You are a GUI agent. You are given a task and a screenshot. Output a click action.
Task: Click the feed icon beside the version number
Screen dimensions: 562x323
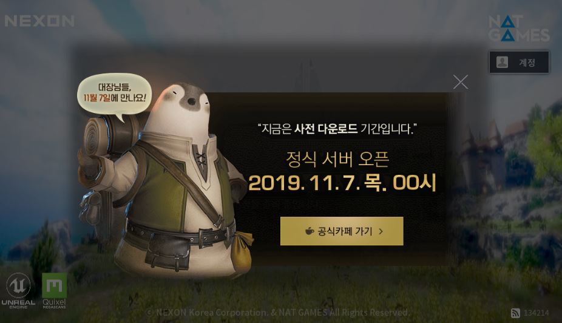coord(515,313)
